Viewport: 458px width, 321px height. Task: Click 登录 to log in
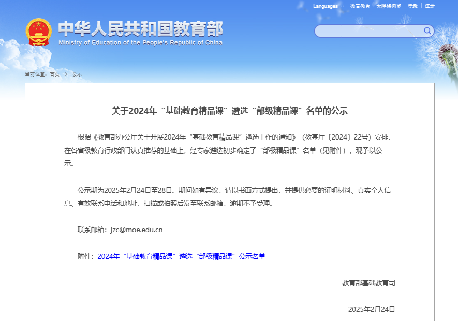412,6
